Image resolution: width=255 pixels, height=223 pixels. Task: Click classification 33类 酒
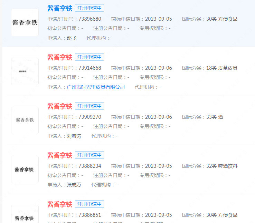(215, 117)
